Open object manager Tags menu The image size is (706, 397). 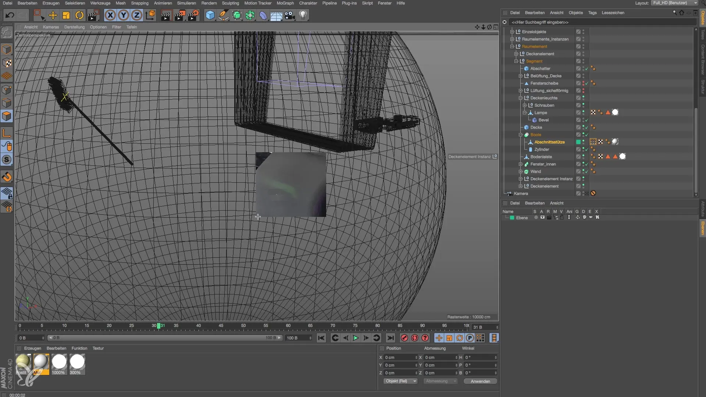(592, 12)
